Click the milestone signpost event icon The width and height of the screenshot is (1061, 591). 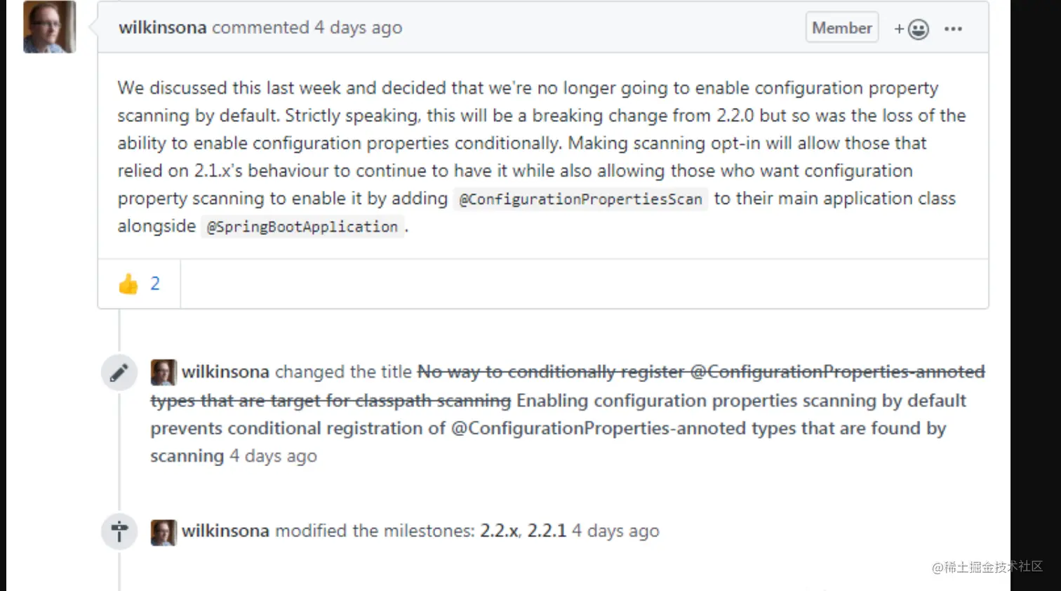click(119, 531)
